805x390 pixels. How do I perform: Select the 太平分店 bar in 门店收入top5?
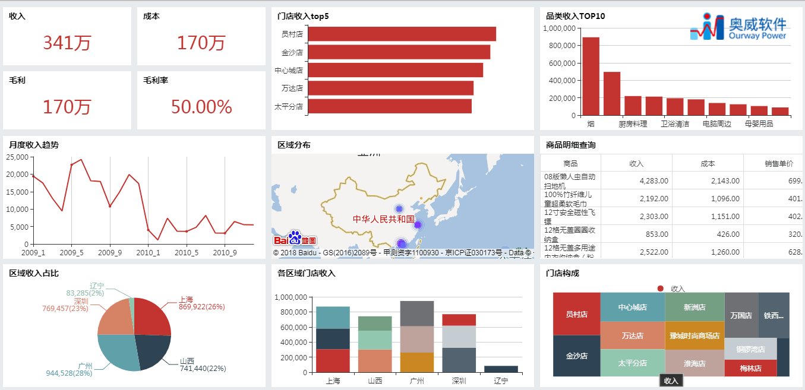tap(390, 106)
